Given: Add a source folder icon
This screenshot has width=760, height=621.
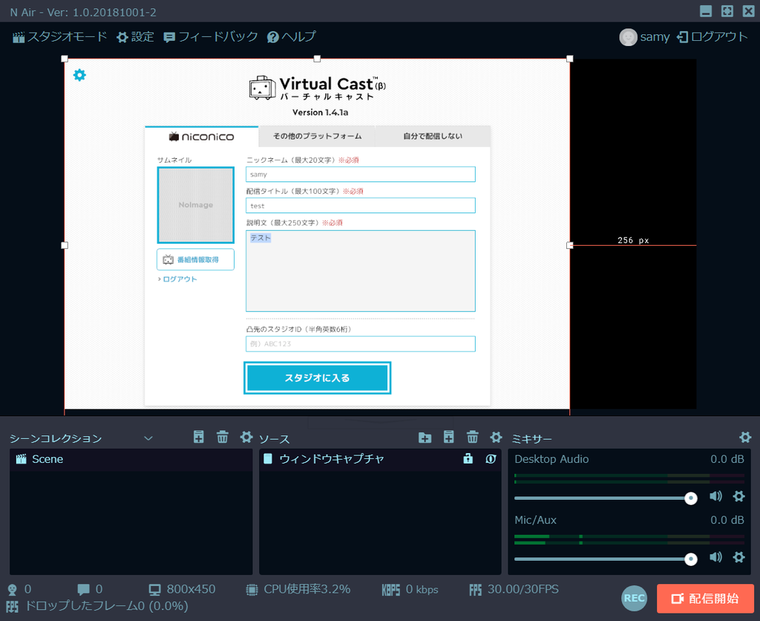Looking at the screenshot, I should (x=425, y=438).
